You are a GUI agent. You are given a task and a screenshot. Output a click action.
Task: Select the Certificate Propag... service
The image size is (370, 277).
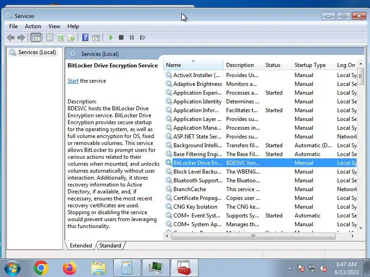coord(260,198)
